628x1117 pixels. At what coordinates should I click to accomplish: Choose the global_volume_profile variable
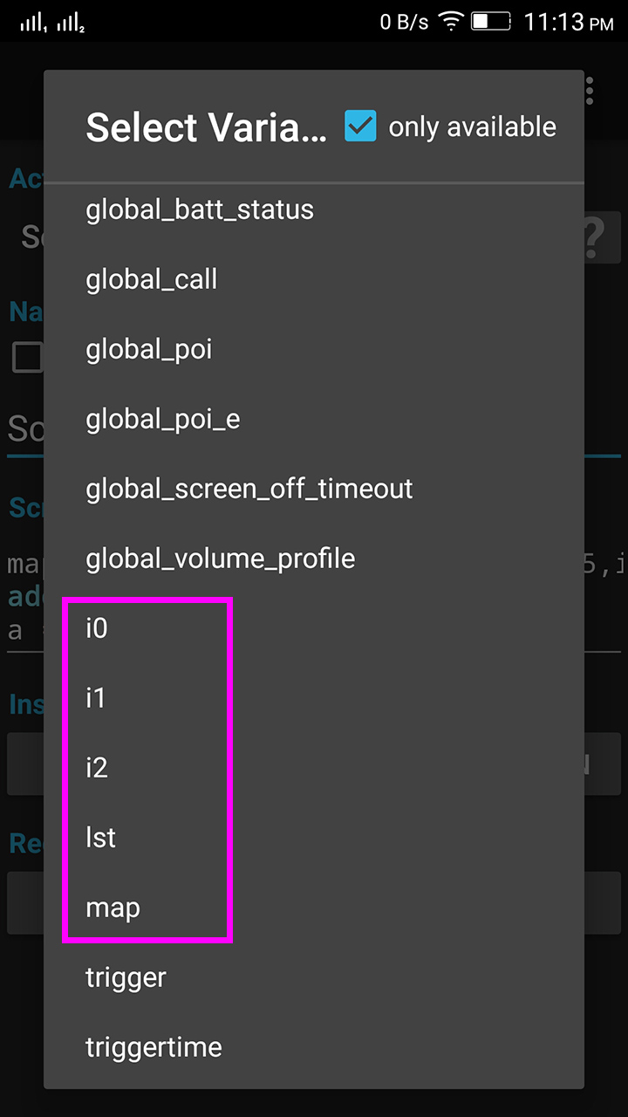coord(219,558)
